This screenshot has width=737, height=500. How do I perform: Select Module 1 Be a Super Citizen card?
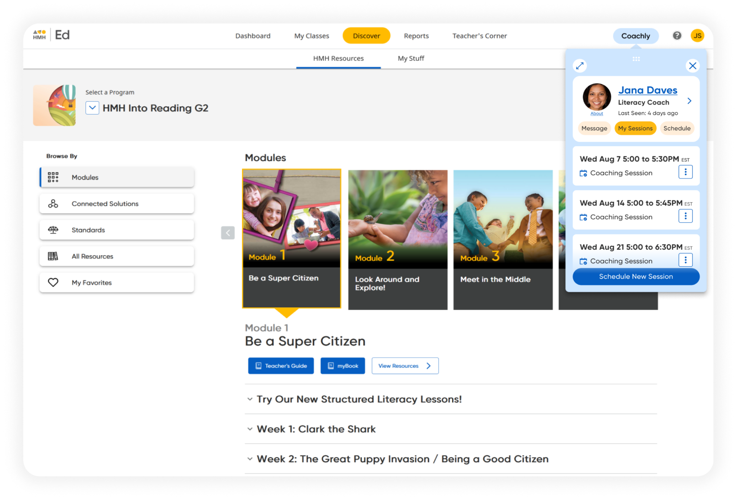tap(292, 239)
